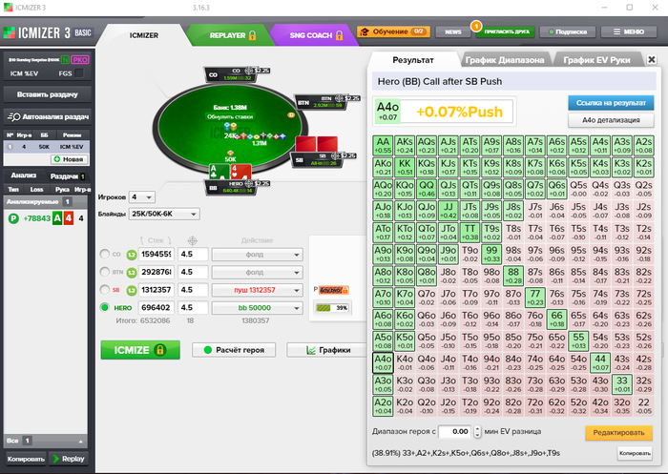Screen dimensions: 668x474
Task: Open the Результат tab
Action: pos(413,60)
